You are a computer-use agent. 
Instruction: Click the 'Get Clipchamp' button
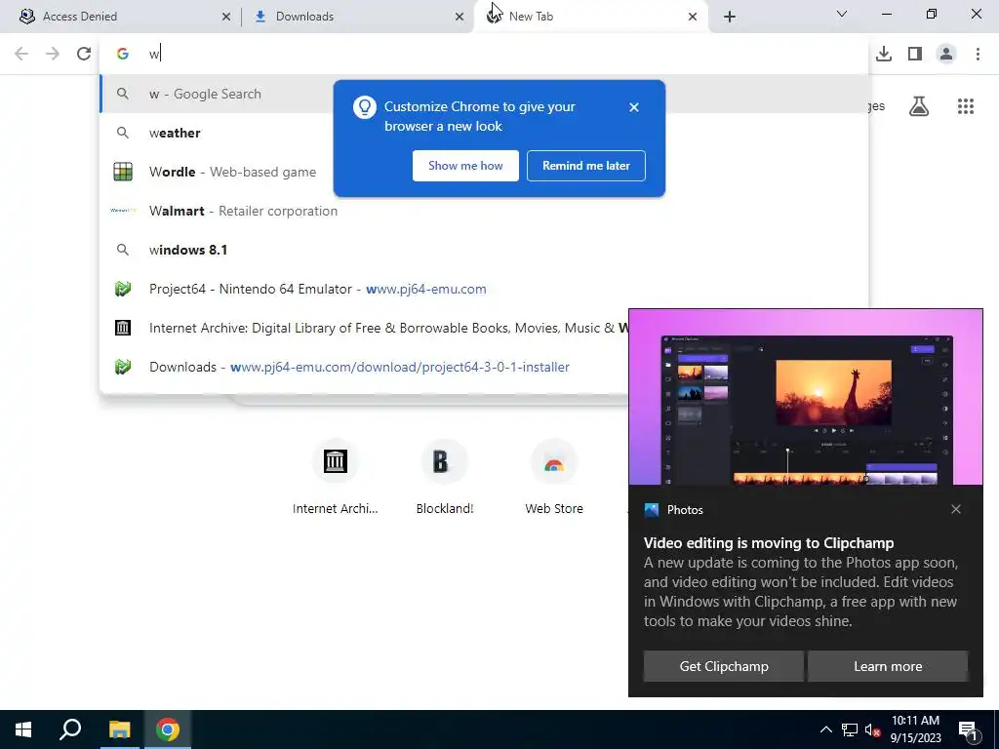coord(724,666)
